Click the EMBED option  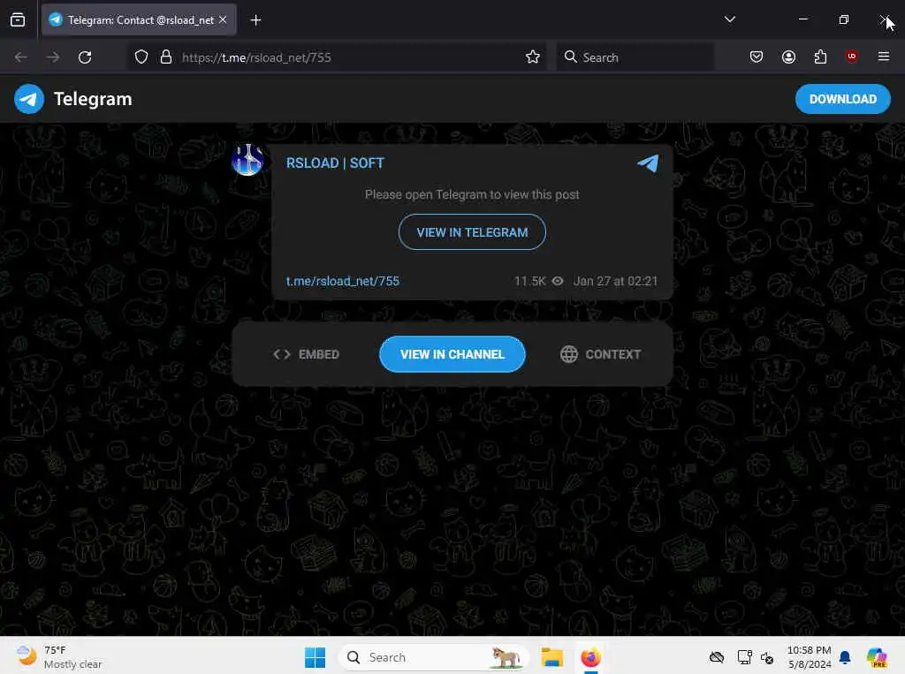tap(306, 354)
